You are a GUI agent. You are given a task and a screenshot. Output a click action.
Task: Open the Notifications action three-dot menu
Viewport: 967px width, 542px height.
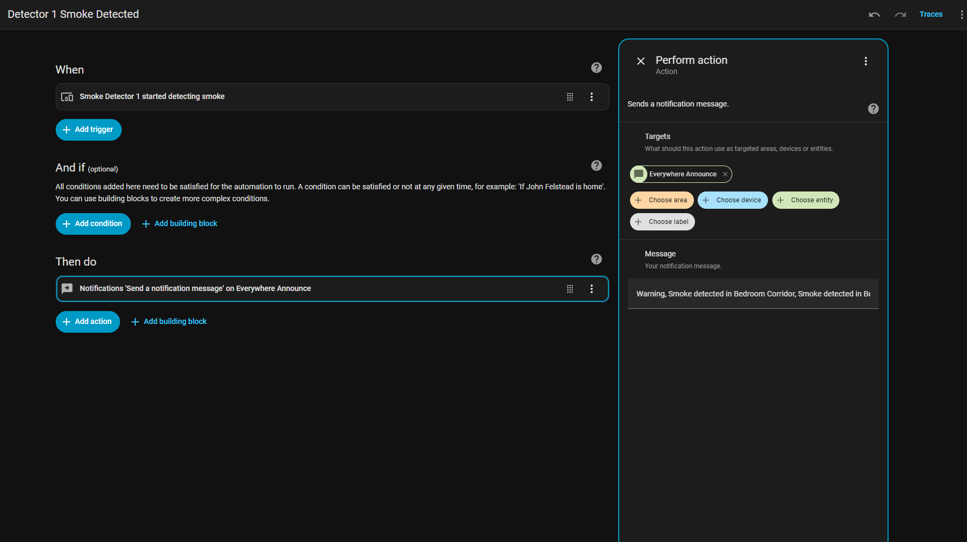click(x=591, y=289)
